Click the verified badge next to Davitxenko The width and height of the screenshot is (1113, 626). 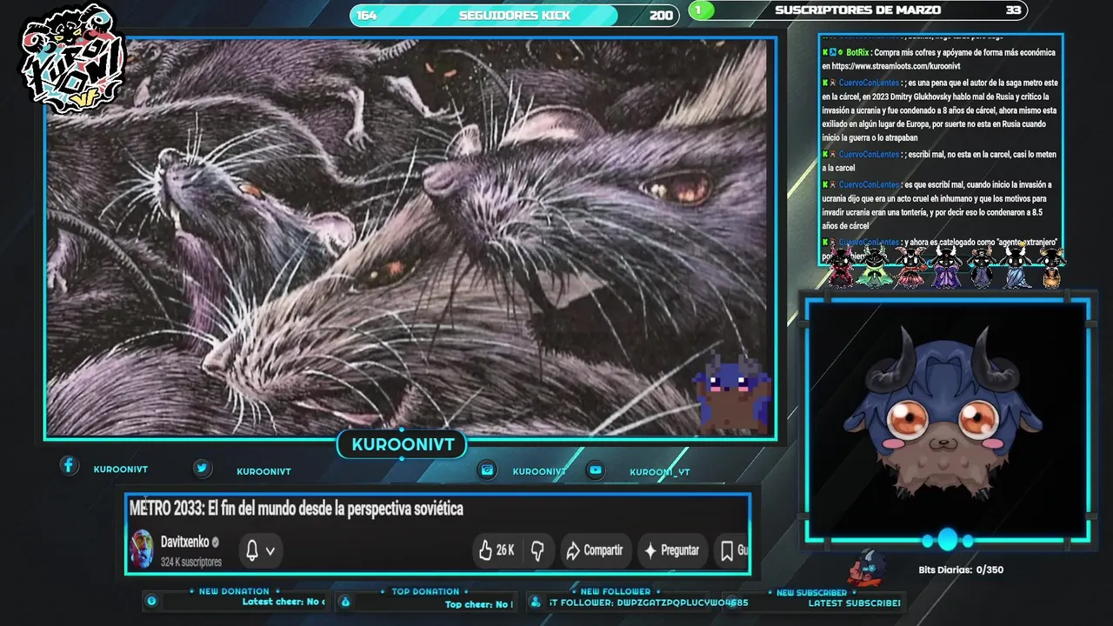tap(215, 542)
